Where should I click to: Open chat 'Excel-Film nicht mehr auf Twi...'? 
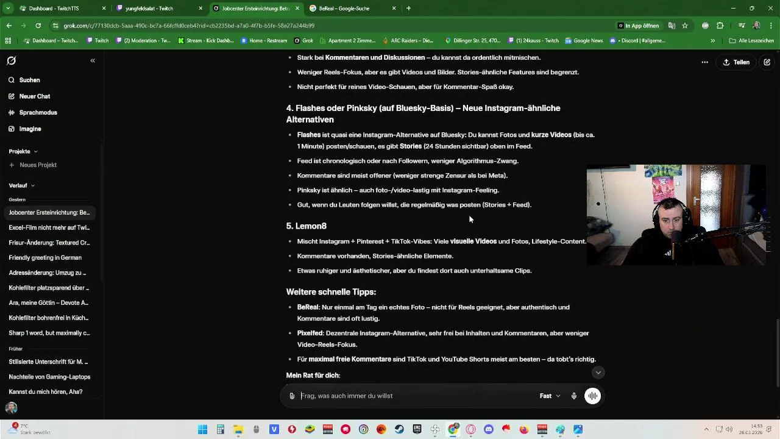(49, 227)
